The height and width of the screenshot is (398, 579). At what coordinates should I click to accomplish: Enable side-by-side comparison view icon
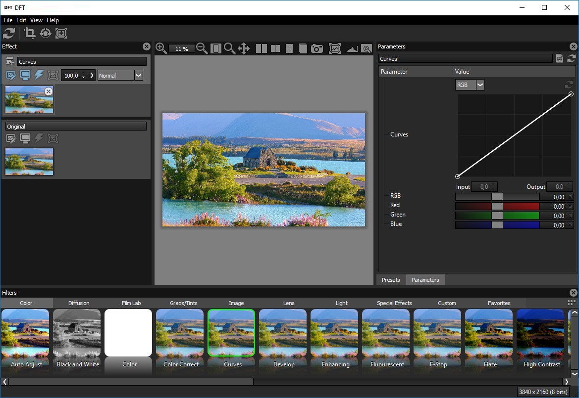point(261,48)
